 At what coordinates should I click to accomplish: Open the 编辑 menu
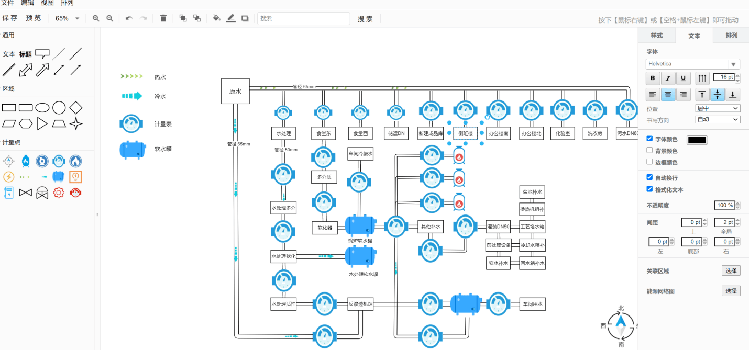tap(27, 3)
